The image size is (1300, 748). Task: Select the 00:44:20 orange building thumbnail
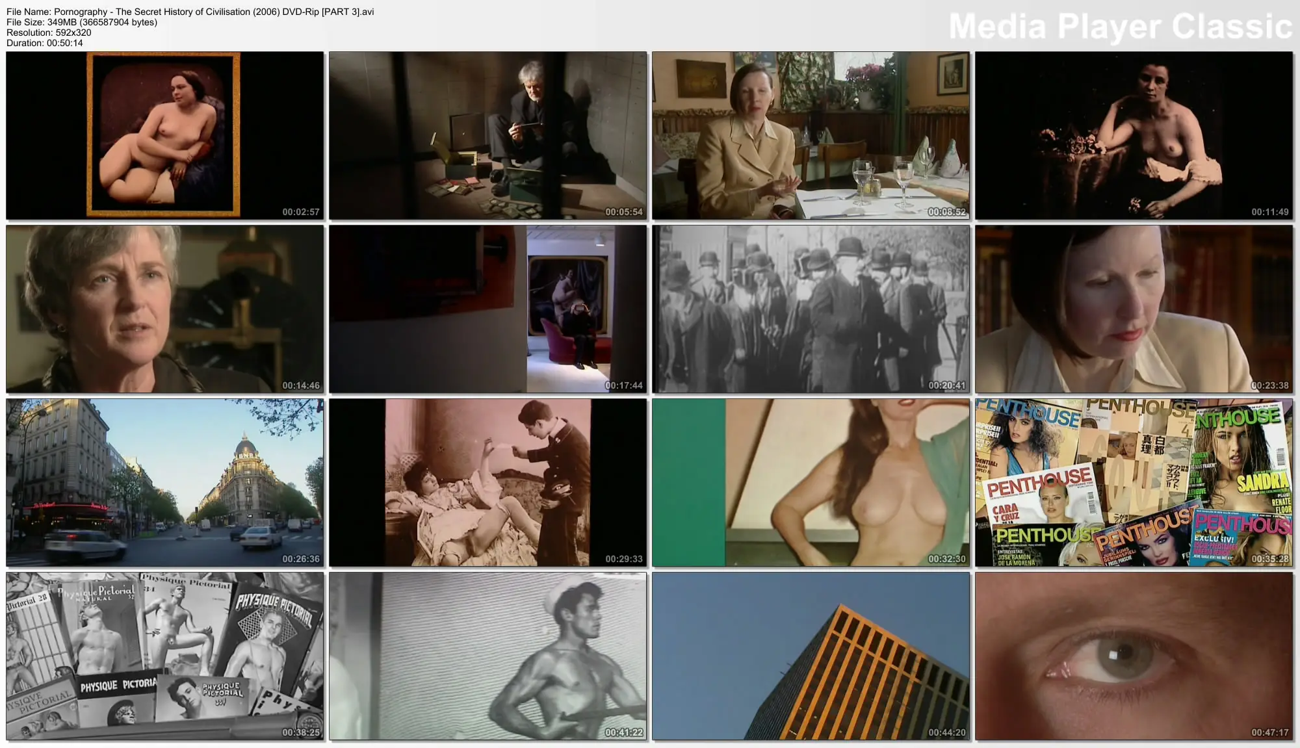click(x=811, y=656)
